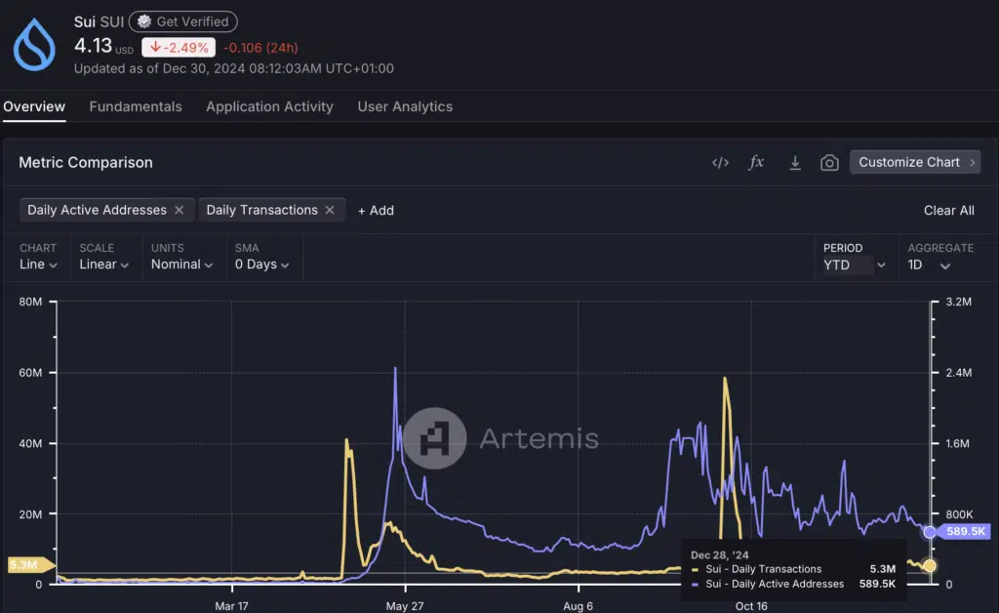The image size is (999, 613).
Task: Switch to the Overview tab
Action: tap(34, 106)
